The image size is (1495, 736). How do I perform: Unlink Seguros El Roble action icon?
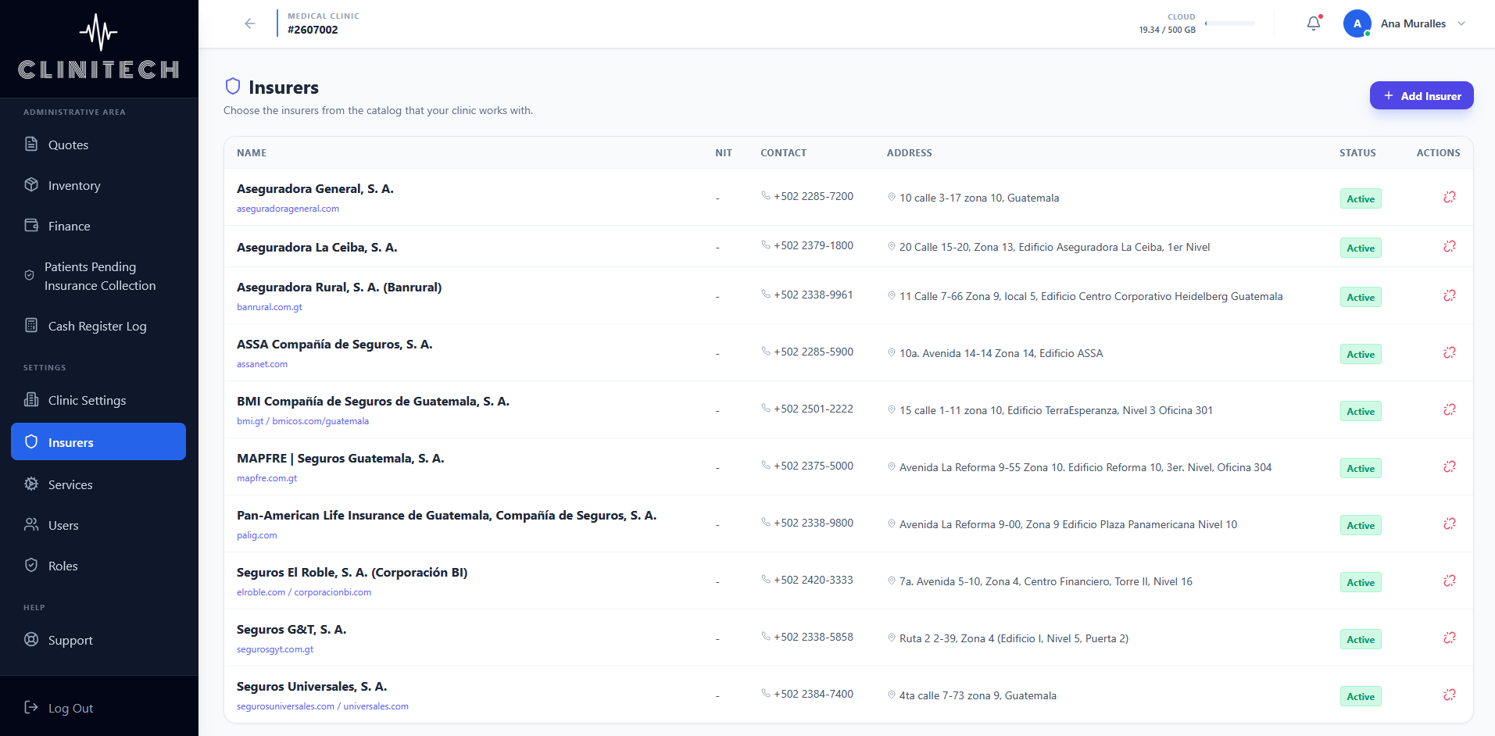click(x=1449, y=581)
